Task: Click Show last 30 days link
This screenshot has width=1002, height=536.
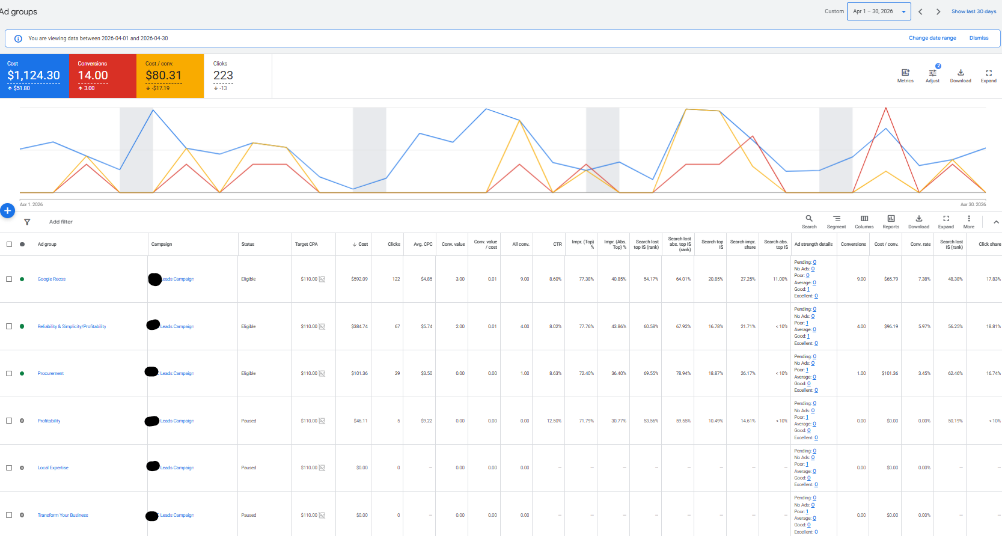Action: [x=974, y=11]
